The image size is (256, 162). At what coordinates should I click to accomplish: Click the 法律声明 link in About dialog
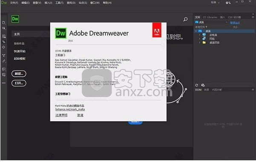coord(61,115)
